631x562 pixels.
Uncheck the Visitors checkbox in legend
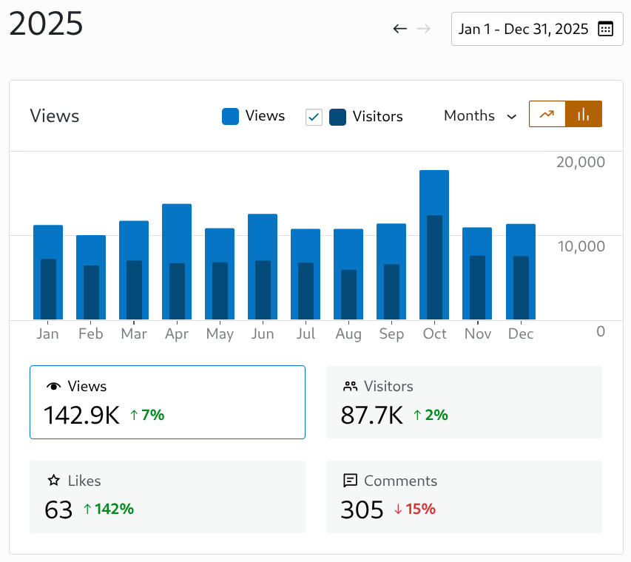(314, 117)
